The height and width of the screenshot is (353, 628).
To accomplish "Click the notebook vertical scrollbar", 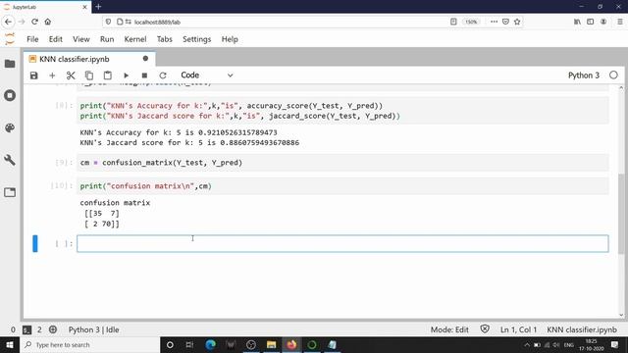I will pyautogui.click(x=621, y=214).
